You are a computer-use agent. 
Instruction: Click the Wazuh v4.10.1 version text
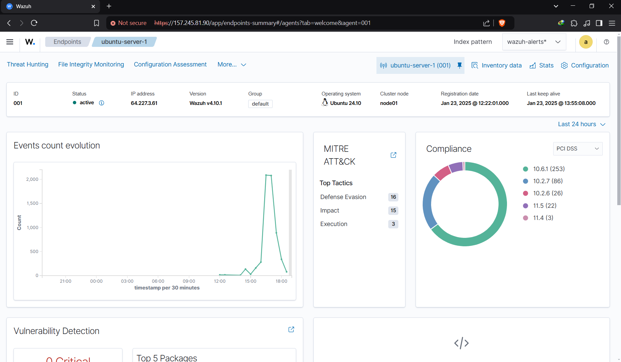tap(206, 103)
